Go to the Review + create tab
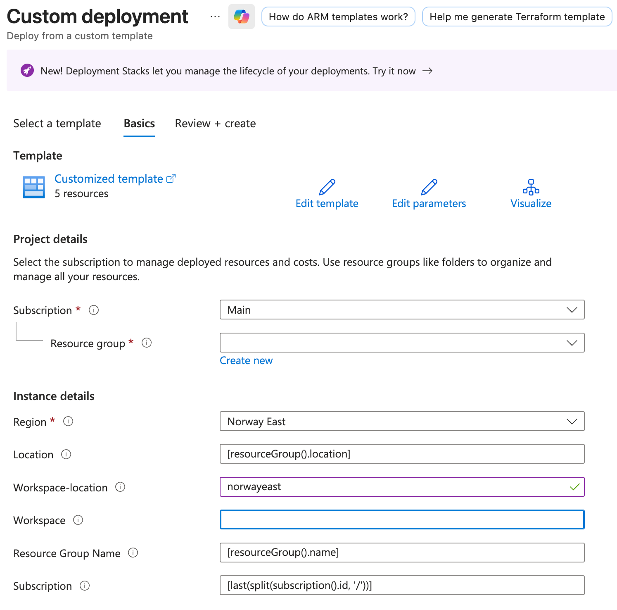 (215, 124)
